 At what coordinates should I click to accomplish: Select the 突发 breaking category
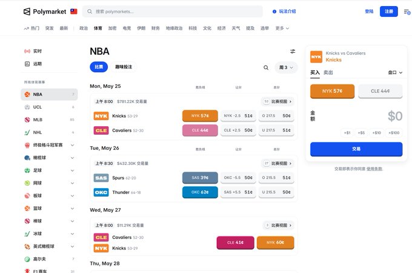(x=49, y=28)
